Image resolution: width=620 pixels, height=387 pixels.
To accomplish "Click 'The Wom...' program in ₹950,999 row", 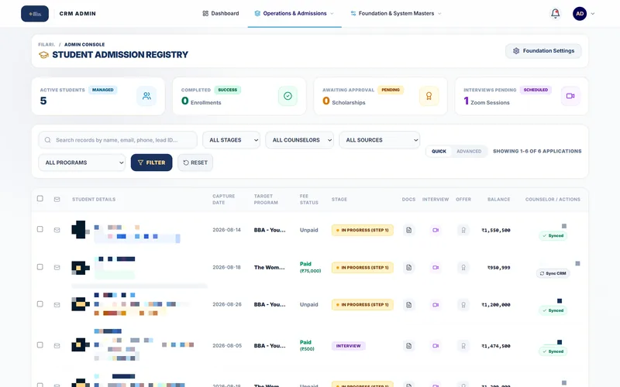I will point(269,267).
